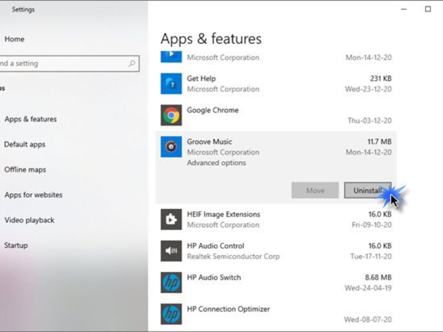Click the Apps & features page heading
The height and width of the screenshot is (332, 443).
(211, 39)
